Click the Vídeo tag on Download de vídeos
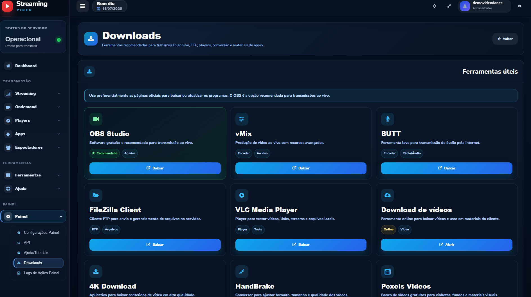 404,229
